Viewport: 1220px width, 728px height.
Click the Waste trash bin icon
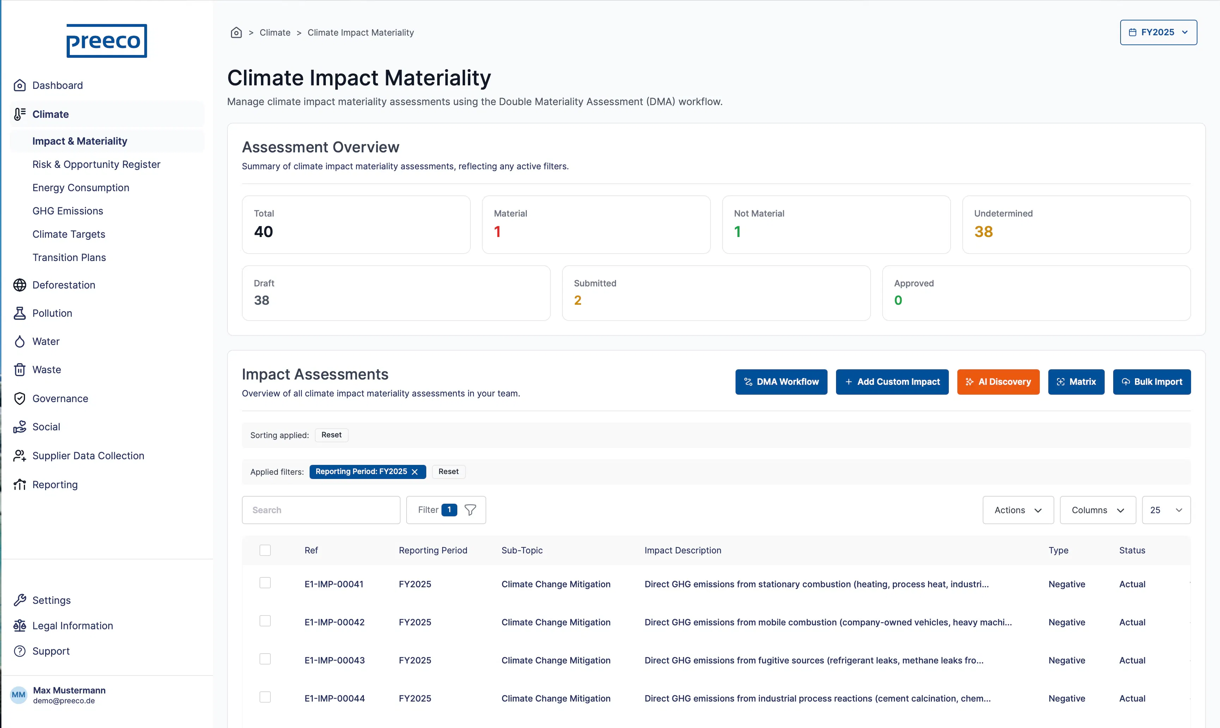tap(20, 369)
